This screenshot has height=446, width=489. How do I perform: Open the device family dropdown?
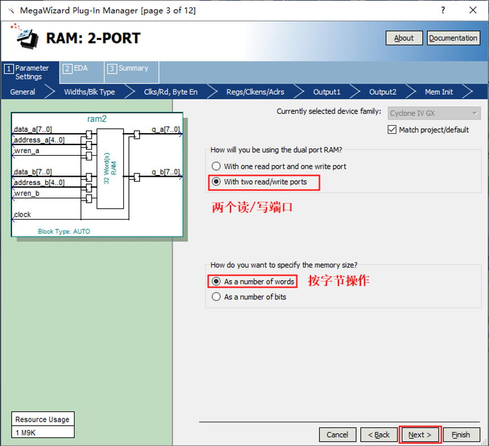433,113
